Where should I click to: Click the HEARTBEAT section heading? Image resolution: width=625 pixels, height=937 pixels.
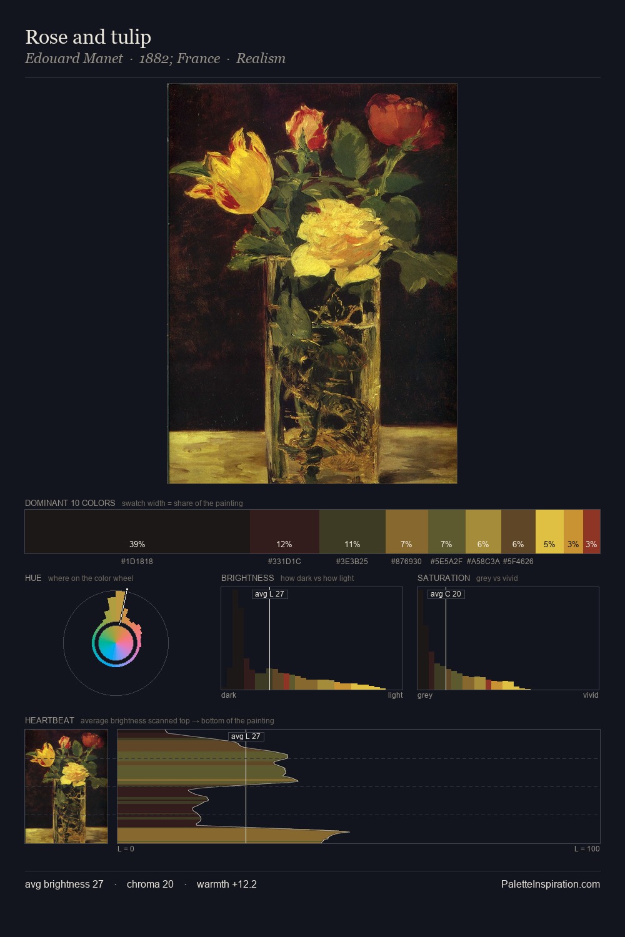[49, 720]
